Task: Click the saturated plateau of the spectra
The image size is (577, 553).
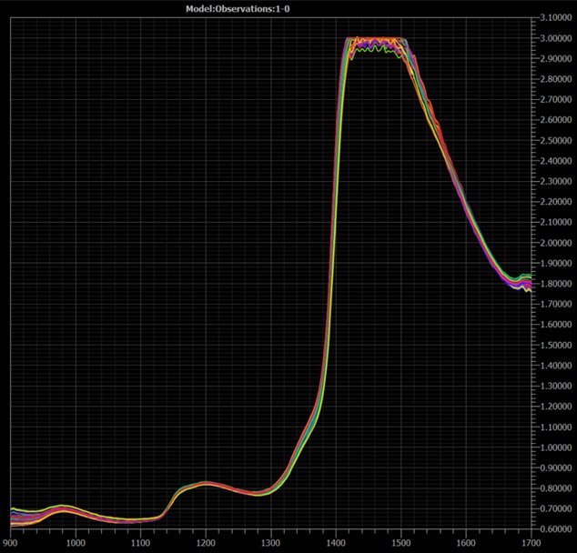Action: click(x=375, y=42)
